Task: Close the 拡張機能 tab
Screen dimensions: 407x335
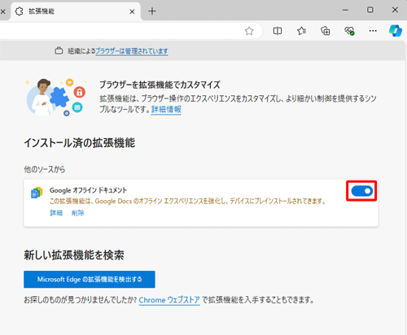Action: [x=132, y=11]
